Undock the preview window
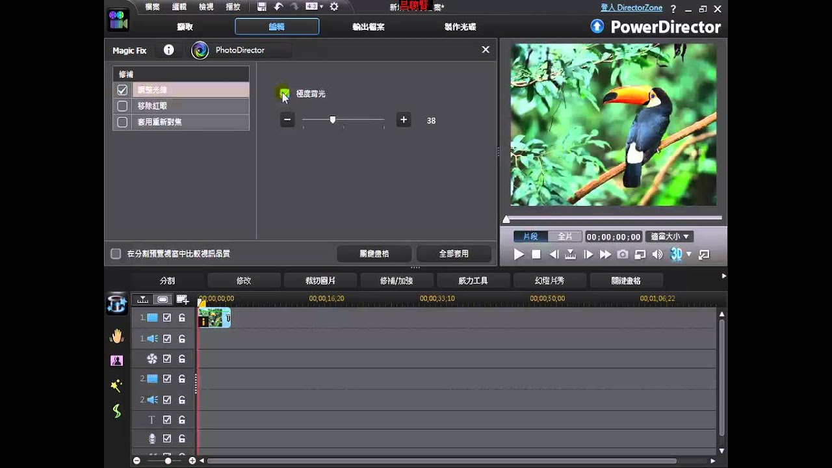This screenshot has width=832, height=468. point(704,254)
